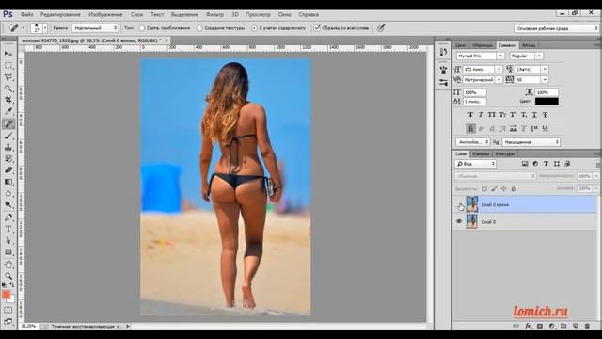The height and width of the screenshot is (339, 602).
Task: Select the Gradient tool
Action: tap(8, 182)
